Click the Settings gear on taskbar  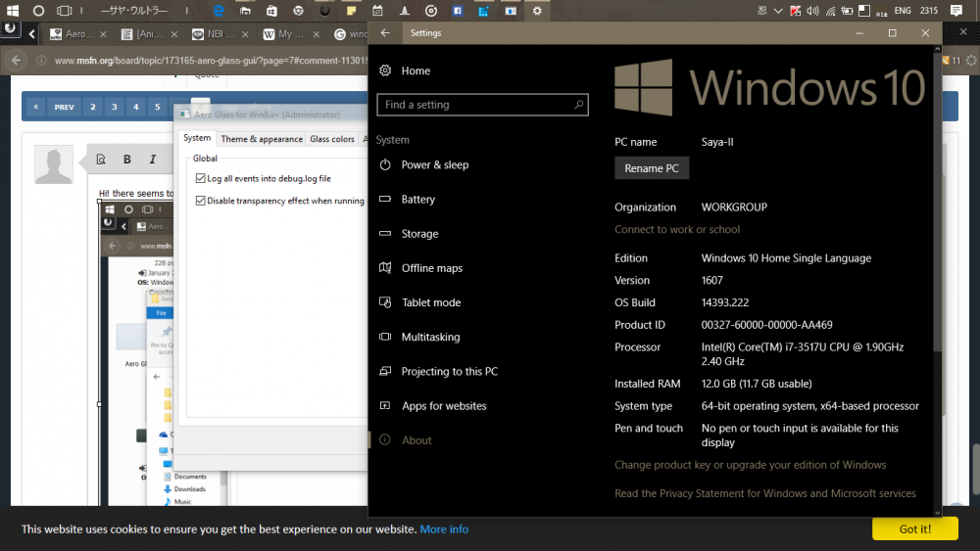coord(537,11)
